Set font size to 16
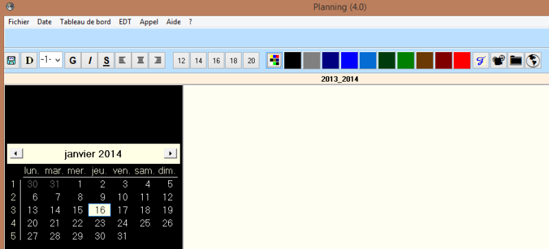Viewport: 549px width, 249px height. click(216, 60)
